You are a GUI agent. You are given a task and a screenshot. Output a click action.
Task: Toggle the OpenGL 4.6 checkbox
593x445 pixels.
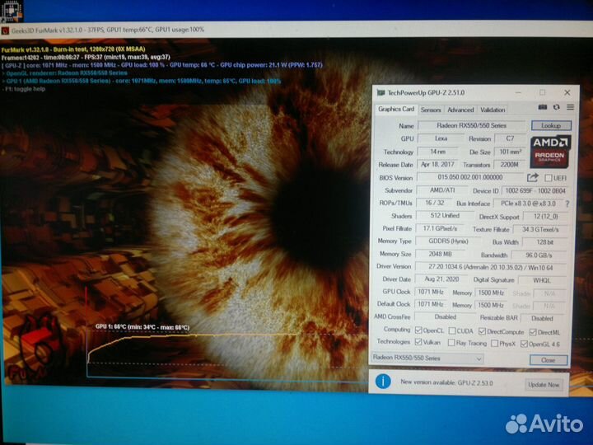[524, 344]
